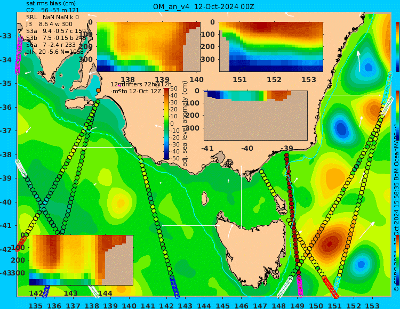Open the depth section inset spanning 142–144
This screenshot has height=309, width=400.
pos(82,260)
